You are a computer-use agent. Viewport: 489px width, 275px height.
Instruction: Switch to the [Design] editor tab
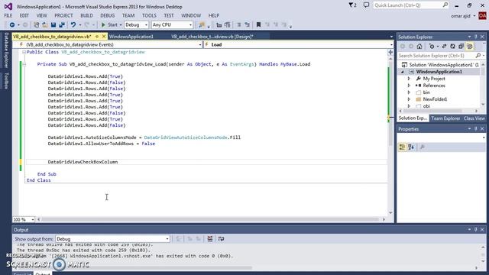212,37
